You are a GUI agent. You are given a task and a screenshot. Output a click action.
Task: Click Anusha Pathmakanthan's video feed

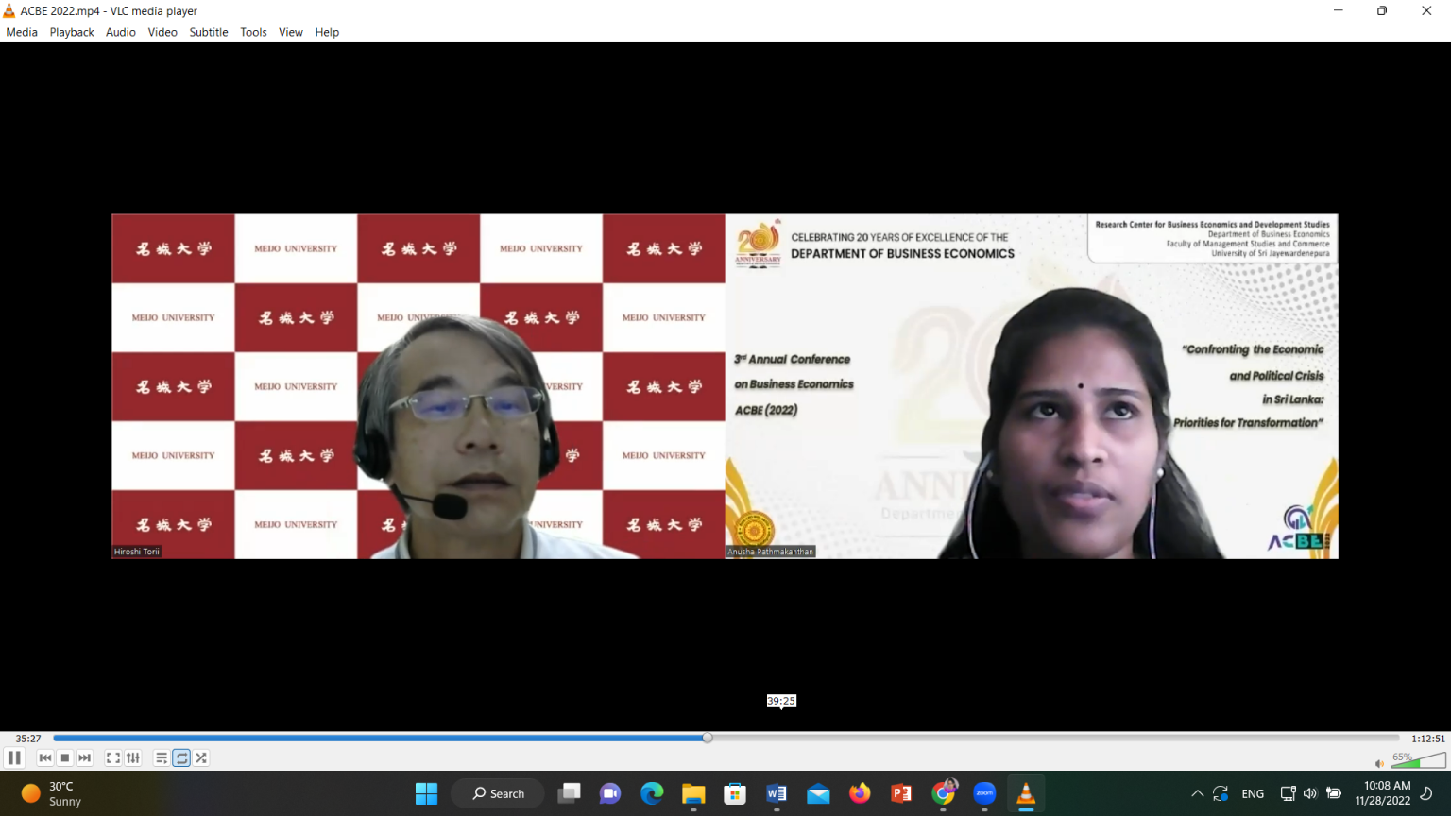coord(1032,386)
